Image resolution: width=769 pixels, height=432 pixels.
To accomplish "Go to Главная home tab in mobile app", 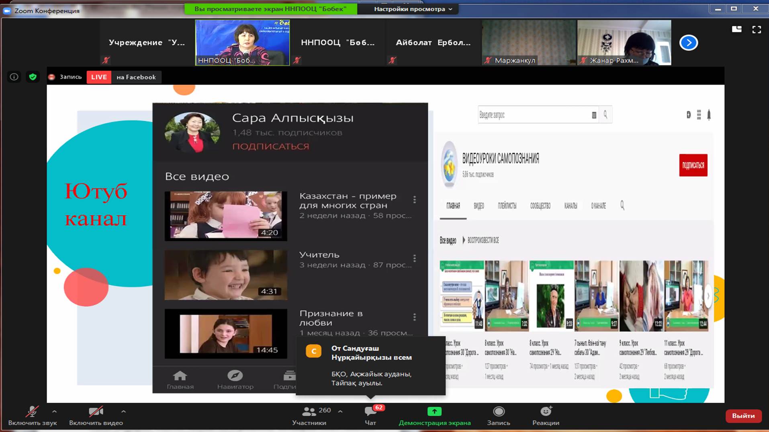I will coord(180,380).
